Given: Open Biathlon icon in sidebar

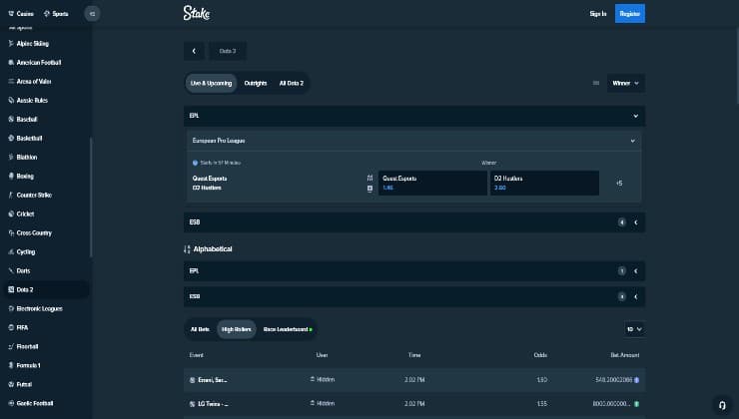Looking at the screenshot, I should (x=11, y=157).
